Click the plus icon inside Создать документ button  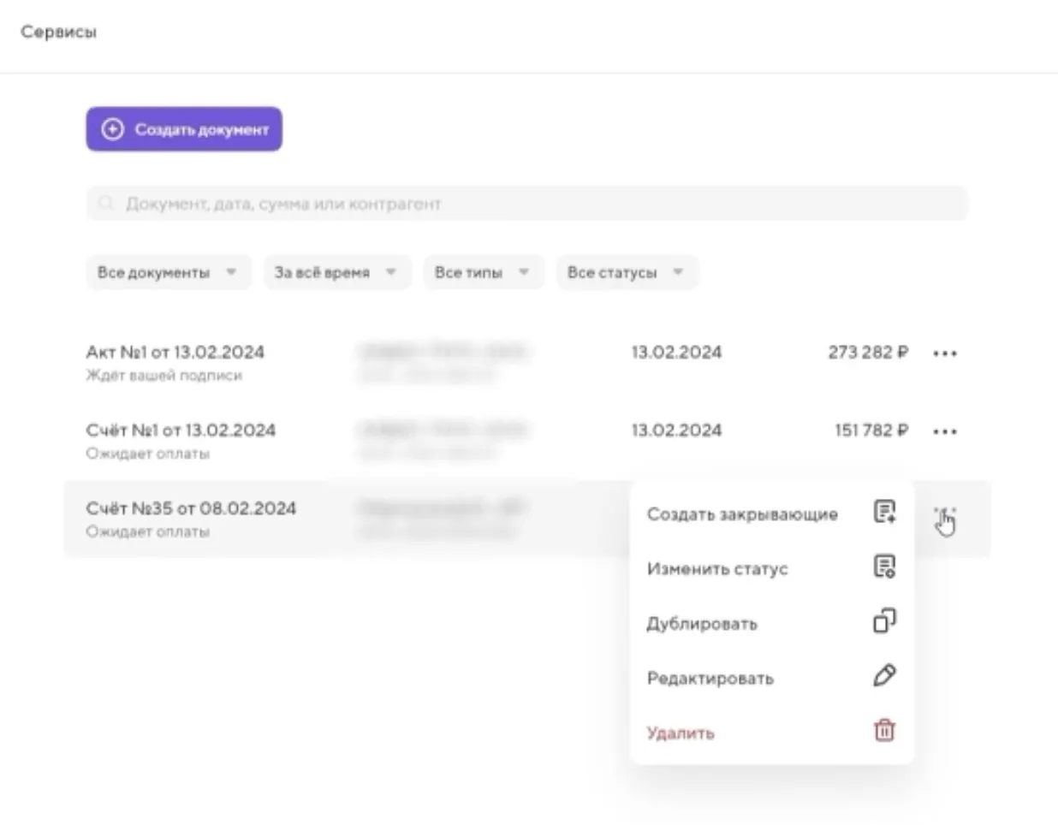[114, 129]
